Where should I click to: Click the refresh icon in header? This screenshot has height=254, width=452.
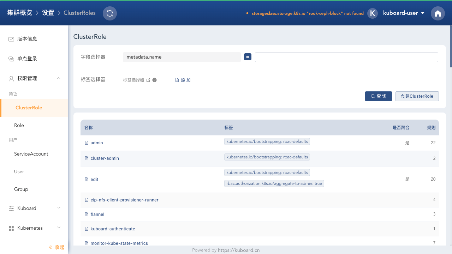(x=110, y=13)
